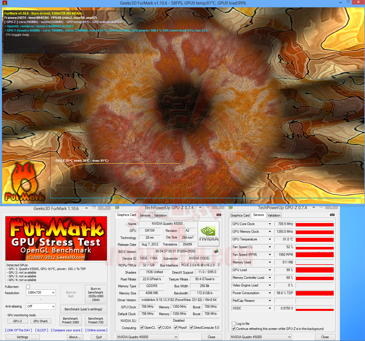The height and width of the screenshot is (341, 365).
Task: Expand the GPU Core Clock sensor dropdown
Action: (270, 224)
